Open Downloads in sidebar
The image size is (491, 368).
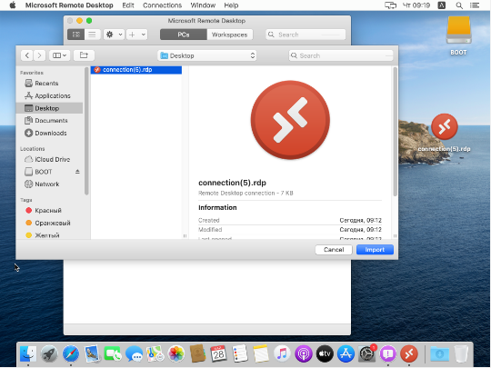[50, 133]
